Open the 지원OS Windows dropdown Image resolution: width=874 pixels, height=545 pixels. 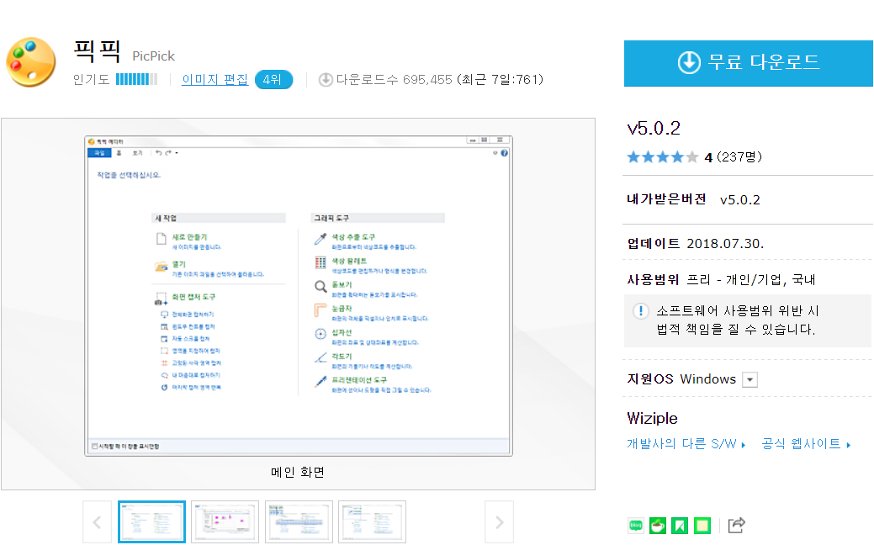click(x=750, y=380)
